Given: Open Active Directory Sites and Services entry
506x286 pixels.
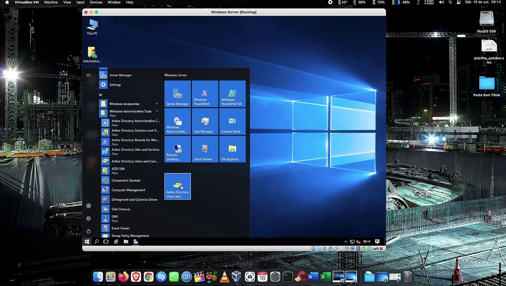Looking at the screenshot, I should 130,151.
